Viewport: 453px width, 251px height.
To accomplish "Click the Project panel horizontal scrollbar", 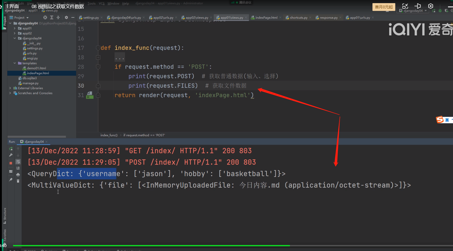I will point(37,137).
